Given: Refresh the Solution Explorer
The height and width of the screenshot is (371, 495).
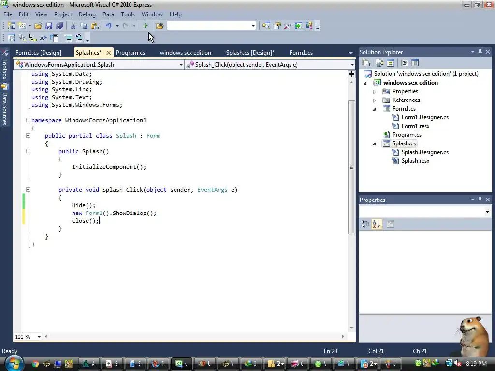Looking at the screenshot, I should (391, 63).
